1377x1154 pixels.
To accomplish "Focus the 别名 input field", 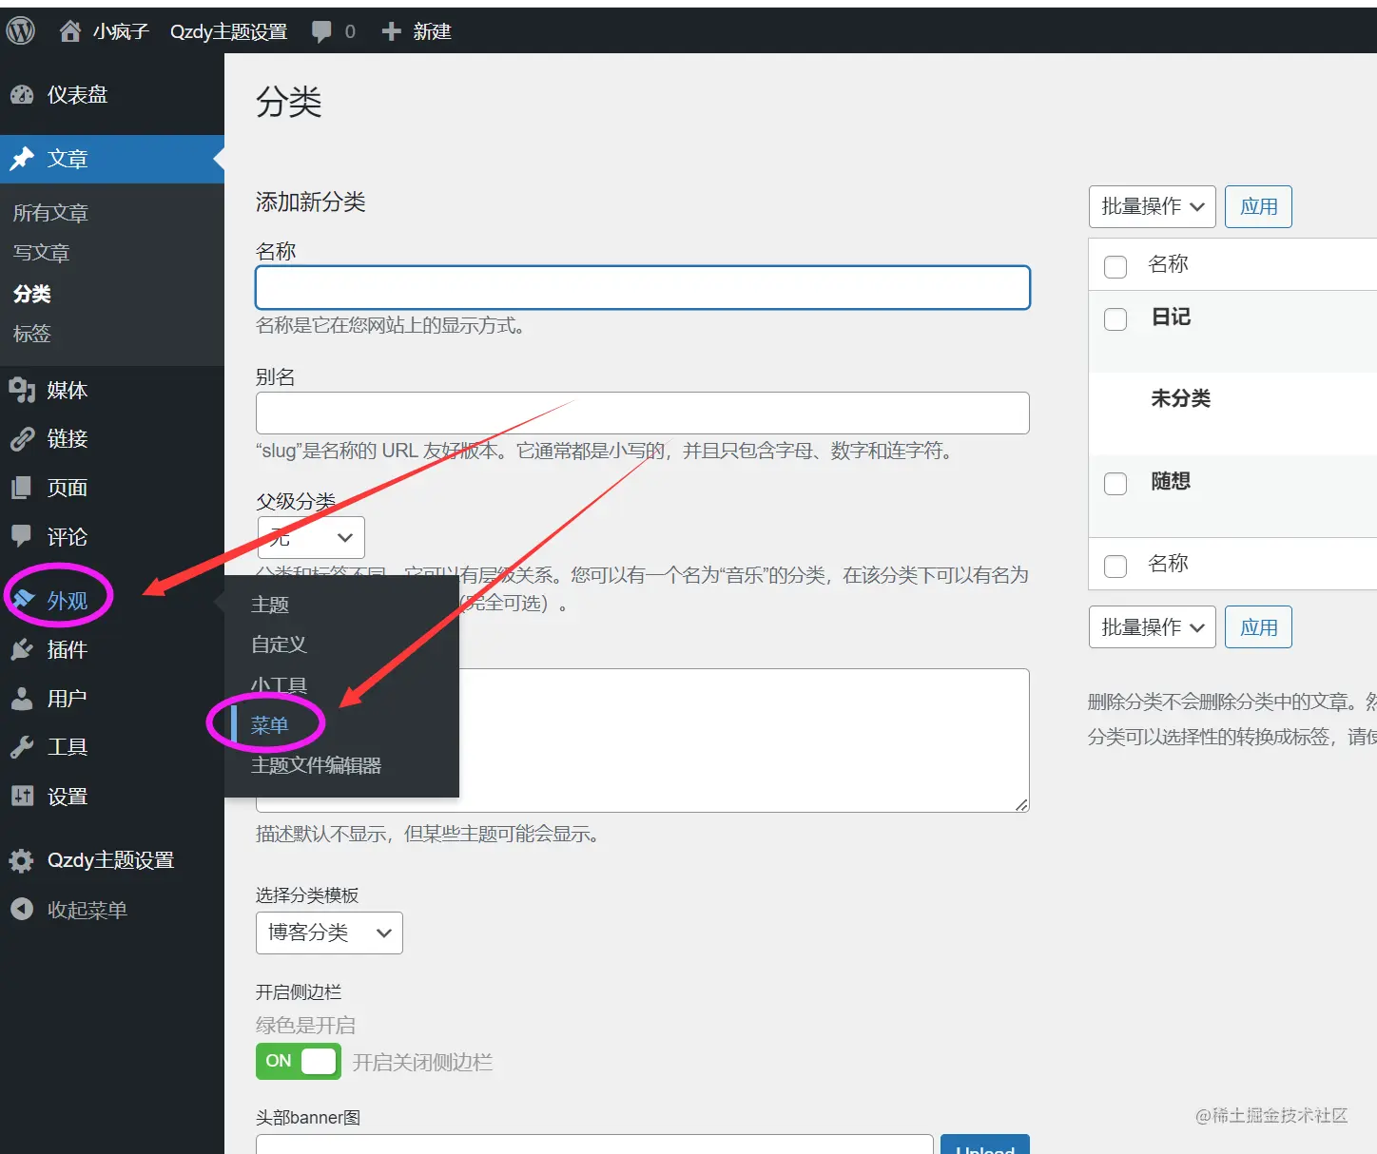I will [x=643, y=413].
